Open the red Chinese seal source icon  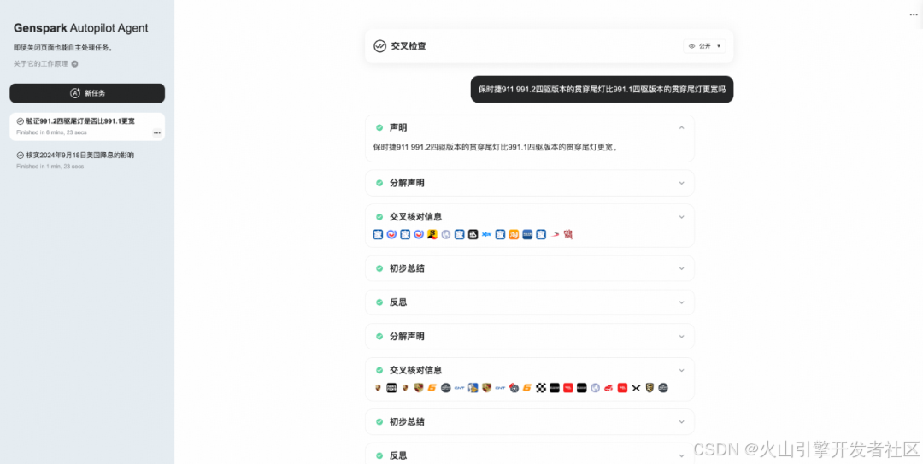568,234
